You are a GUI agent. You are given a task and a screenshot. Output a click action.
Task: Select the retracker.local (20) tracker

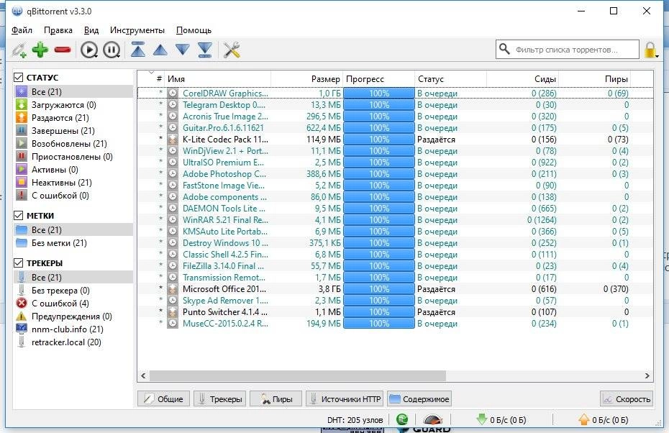[x=73, y=342]
